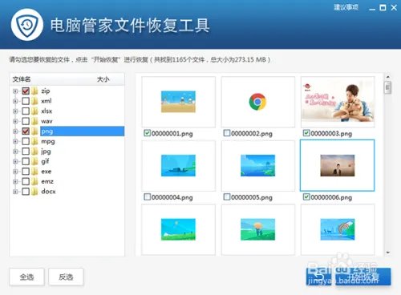The width and height of the screenshot is (401, 295).
Task: Sort by 文件名 column header
Action: pos(22,79)
